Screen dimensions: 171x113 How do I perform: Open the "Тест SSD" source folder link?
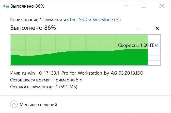tap(78, 20)
